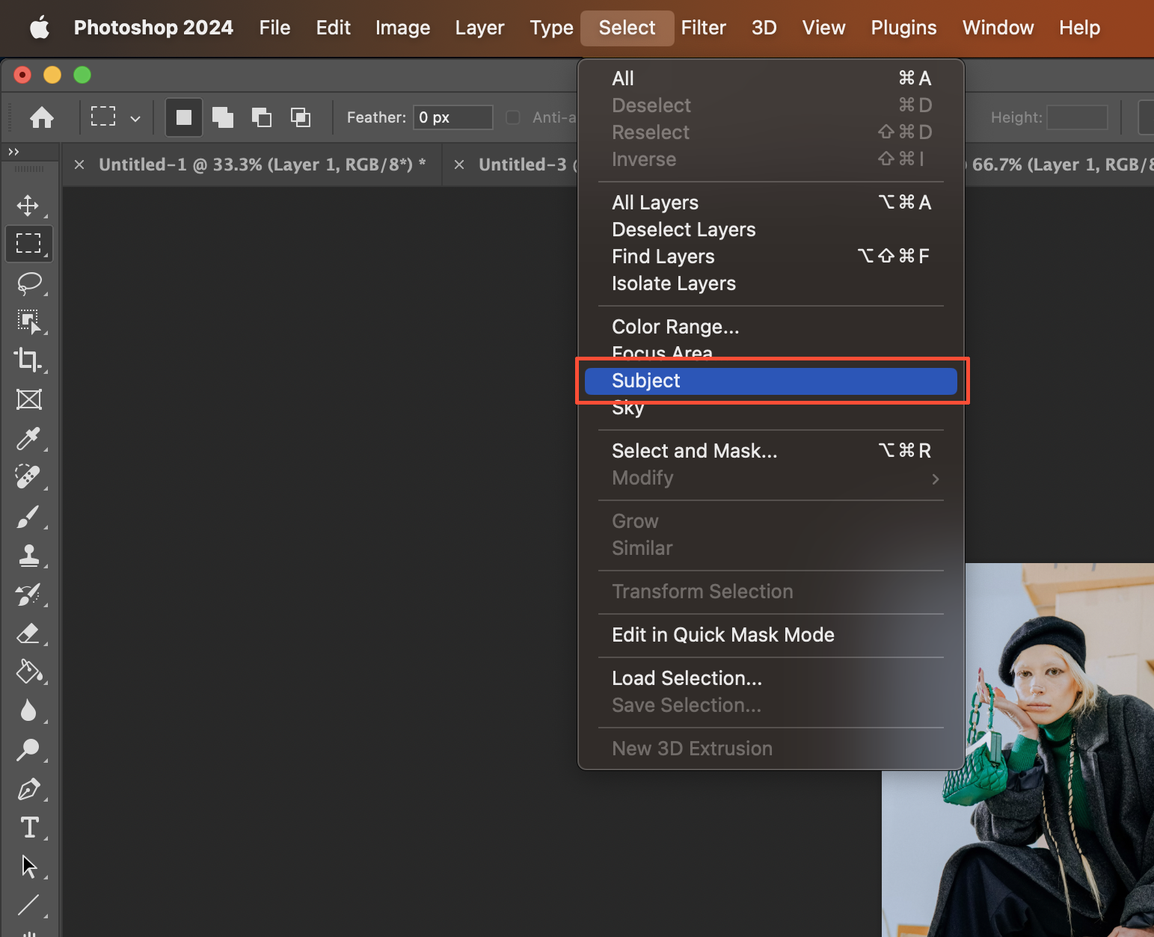This screenshot has width=1154, height=937.
Task: Choose All Layers menu entry
Action: click(770, 203)
